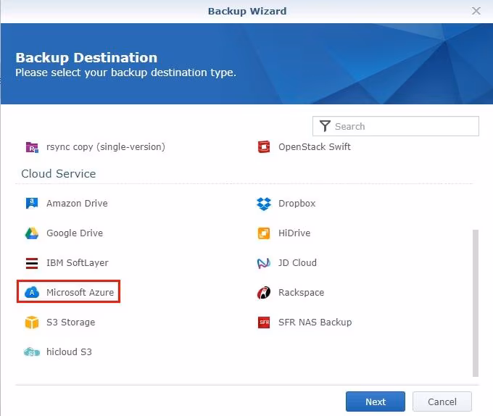The image size is (493, 416).
Task: Select the HiDrive icon
Action: click(264, 233)
